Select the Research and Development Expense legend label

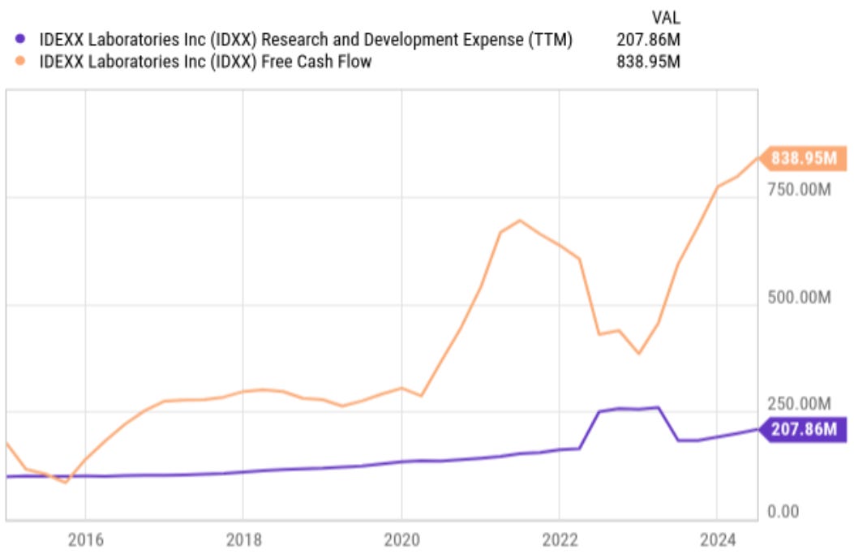(306, 40)
